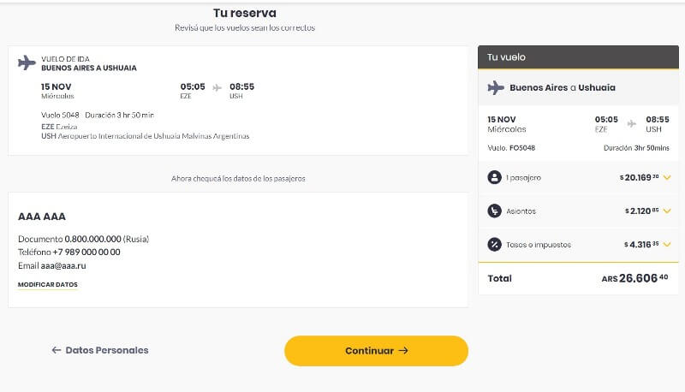
Task: Click Buenos Aires a Ushuaia summary heading
Action: pos(563,88)
